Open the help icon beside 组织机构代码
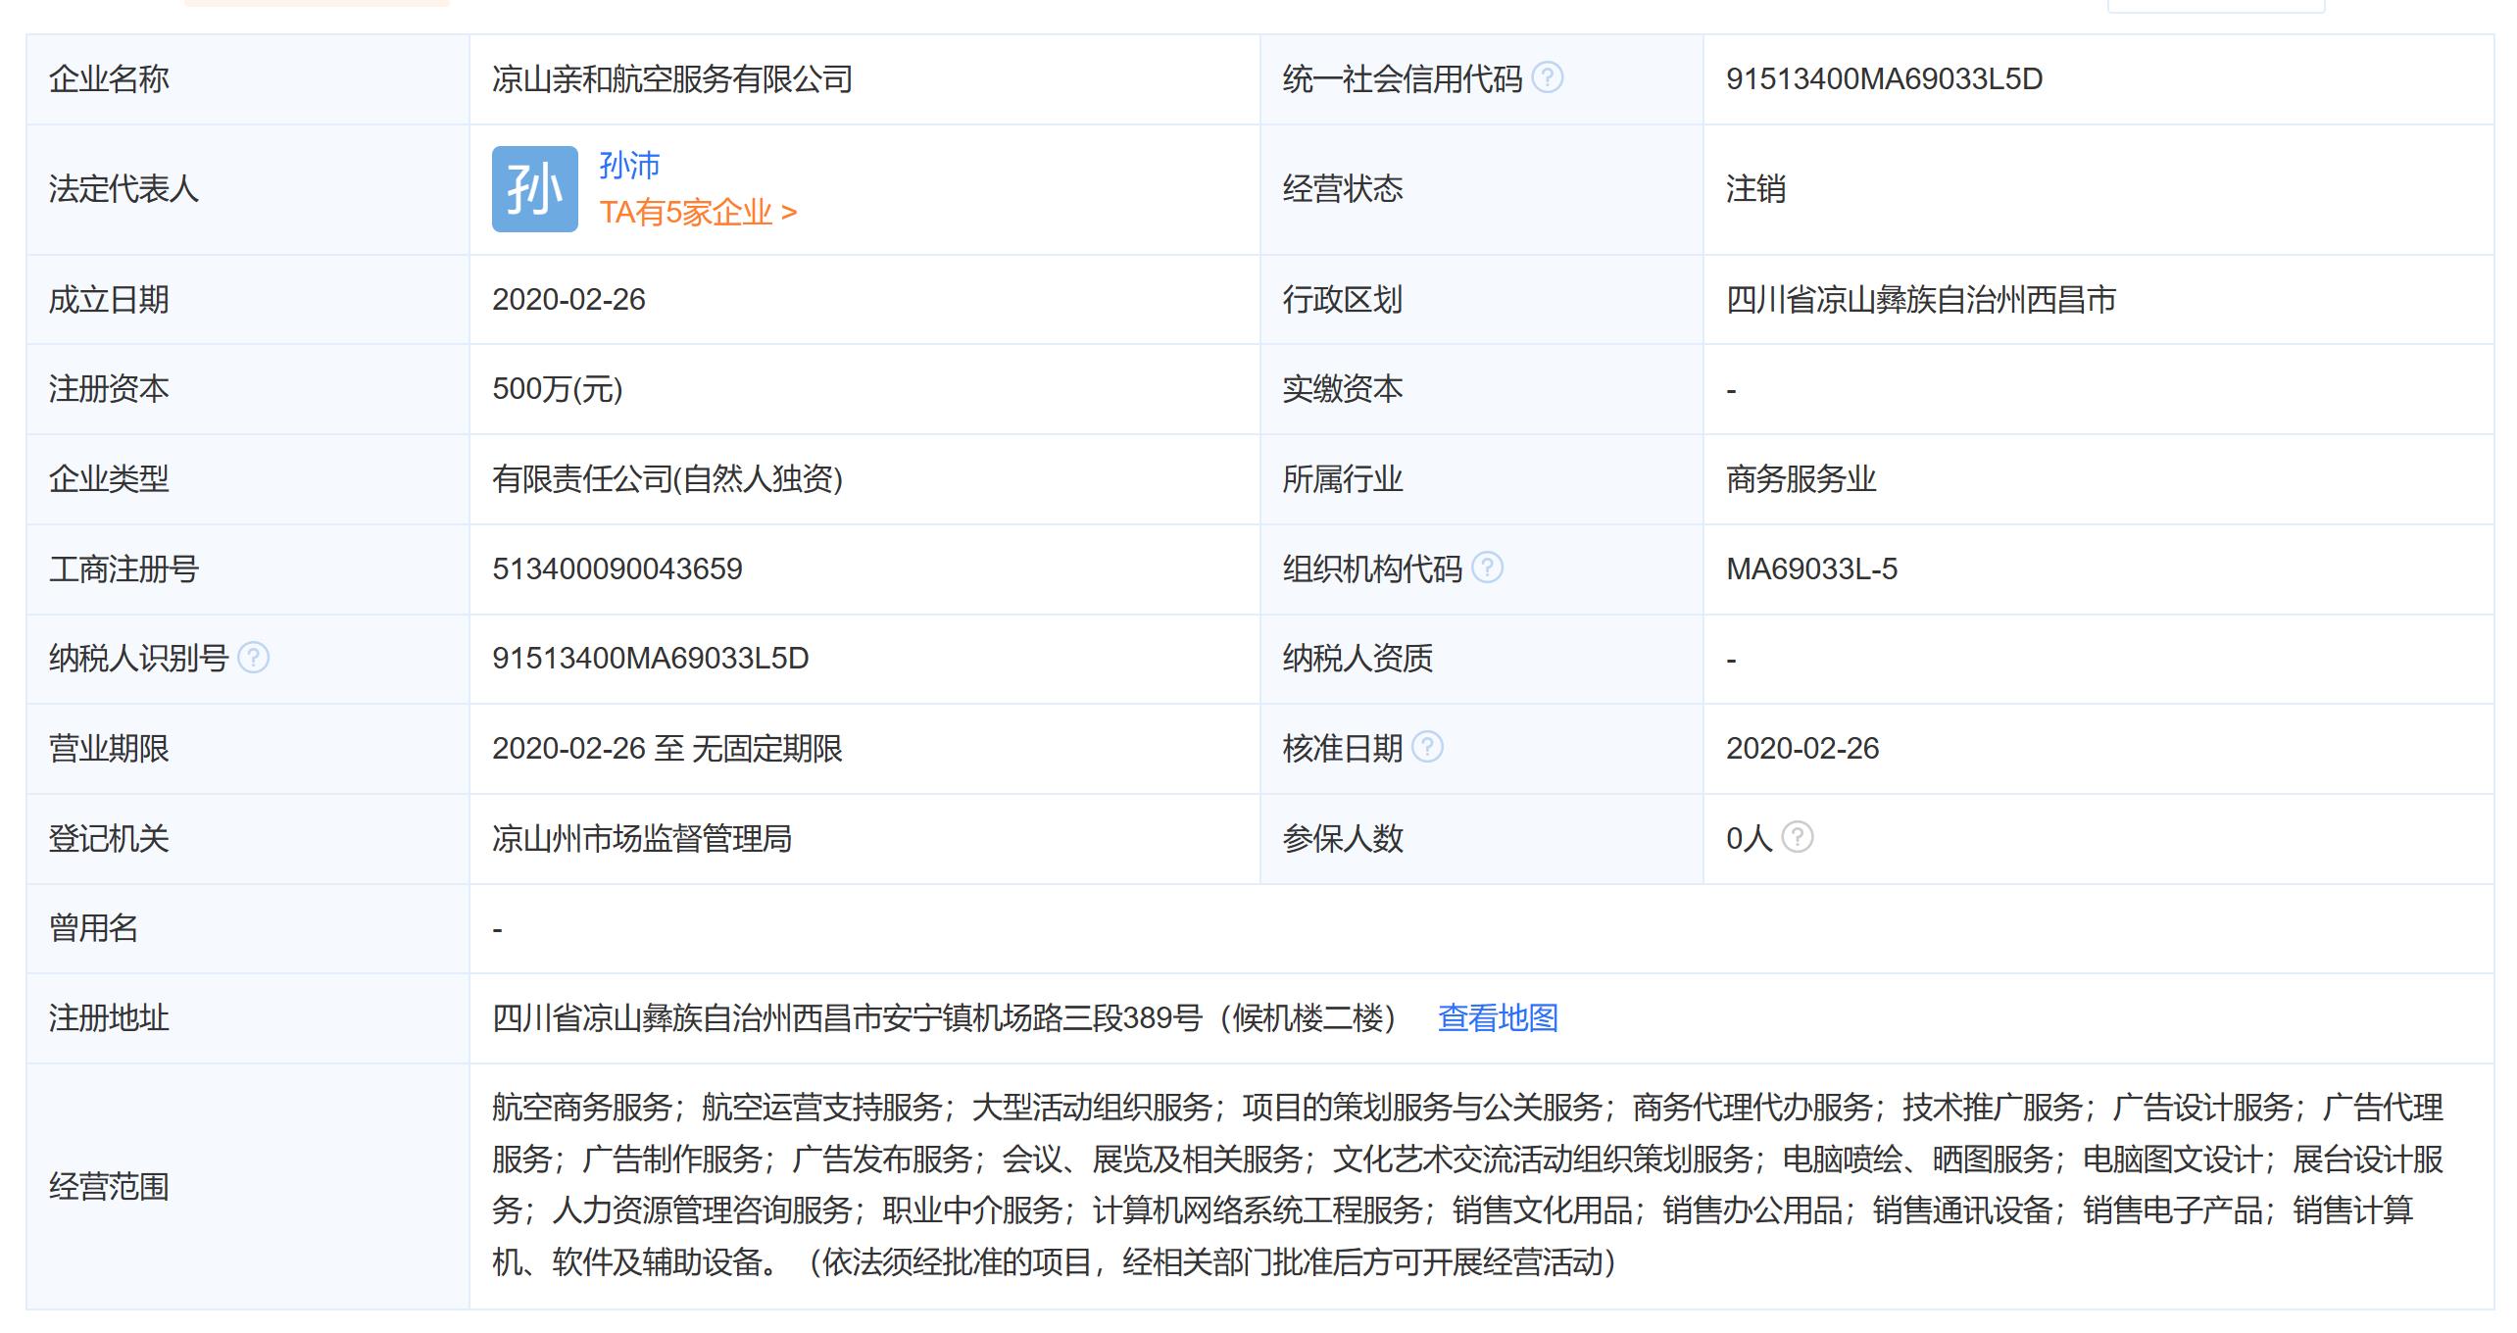Image resolution: width=2517 pixels, height=1333 pixels. [1487, 568]
